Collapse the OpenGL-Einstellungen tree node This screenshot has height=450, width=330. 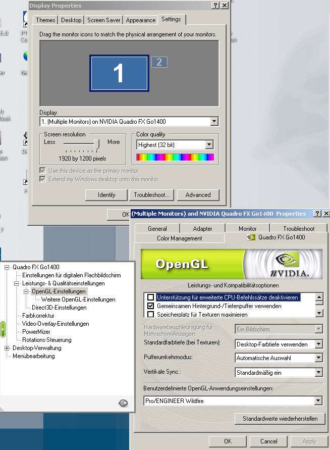click(x=26, y=291)
